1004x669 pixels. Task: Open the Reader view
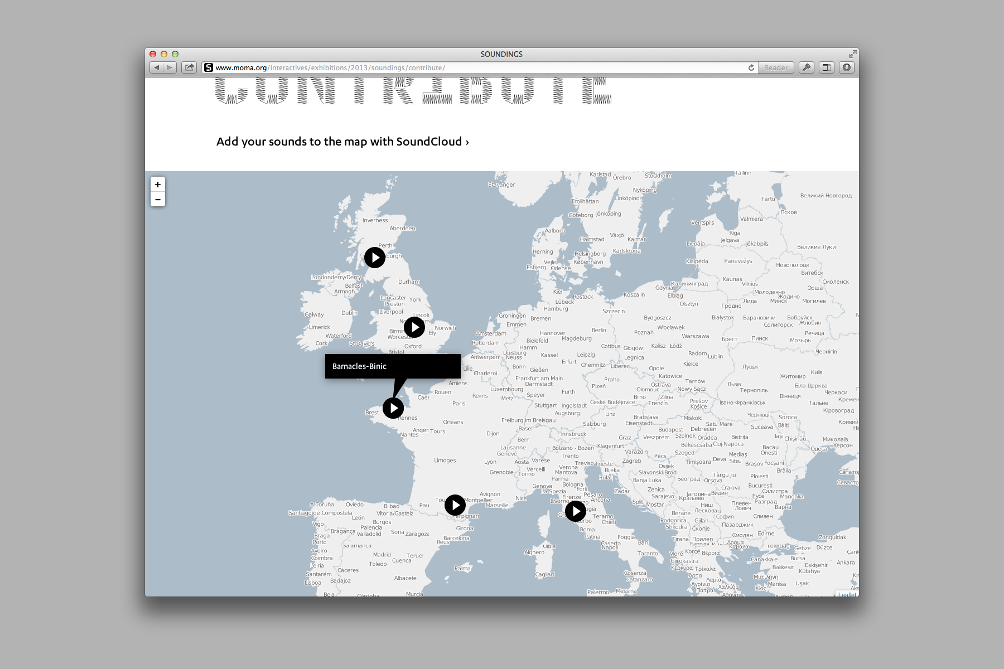pos(776,67)
